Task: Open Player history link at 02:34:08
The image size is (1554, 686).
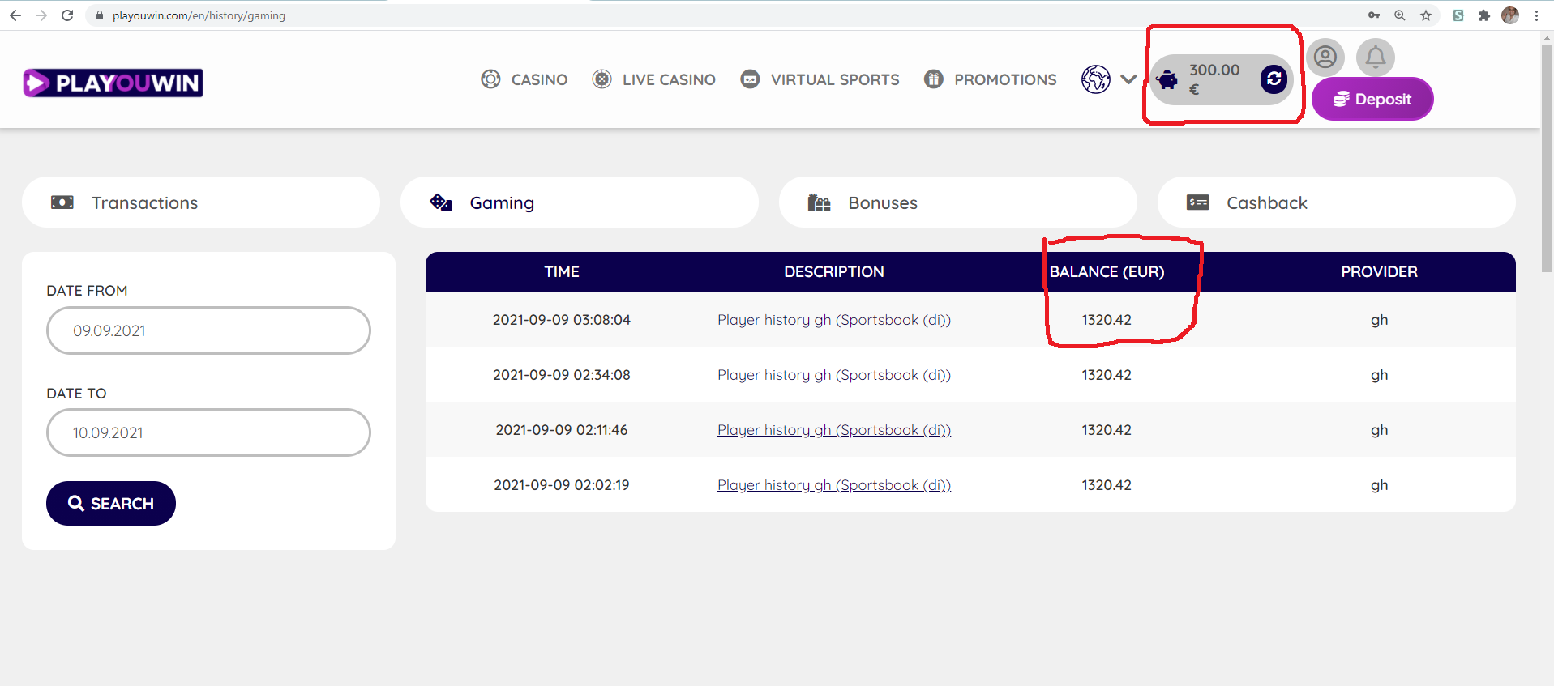Action: pos(834,375)
